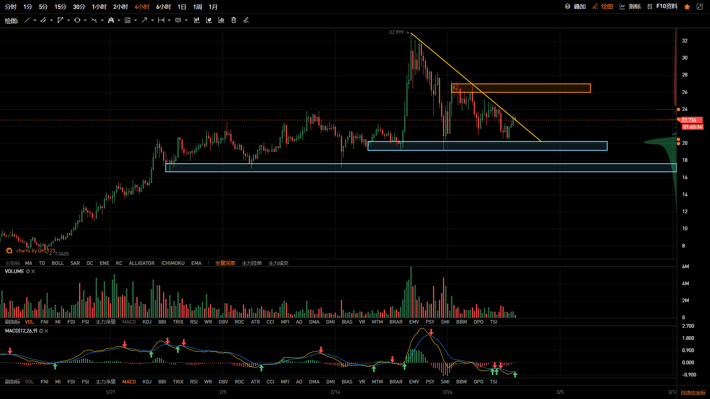Switch to the 1日 timeframe tab
710x399 pixels.
[182, 7]
